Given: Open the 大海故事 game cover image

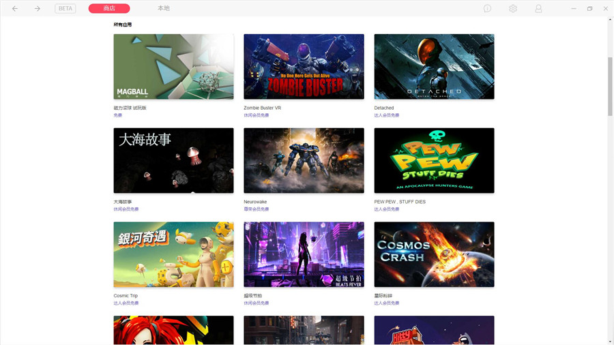Looking at the screenshot, I should 173,160.
